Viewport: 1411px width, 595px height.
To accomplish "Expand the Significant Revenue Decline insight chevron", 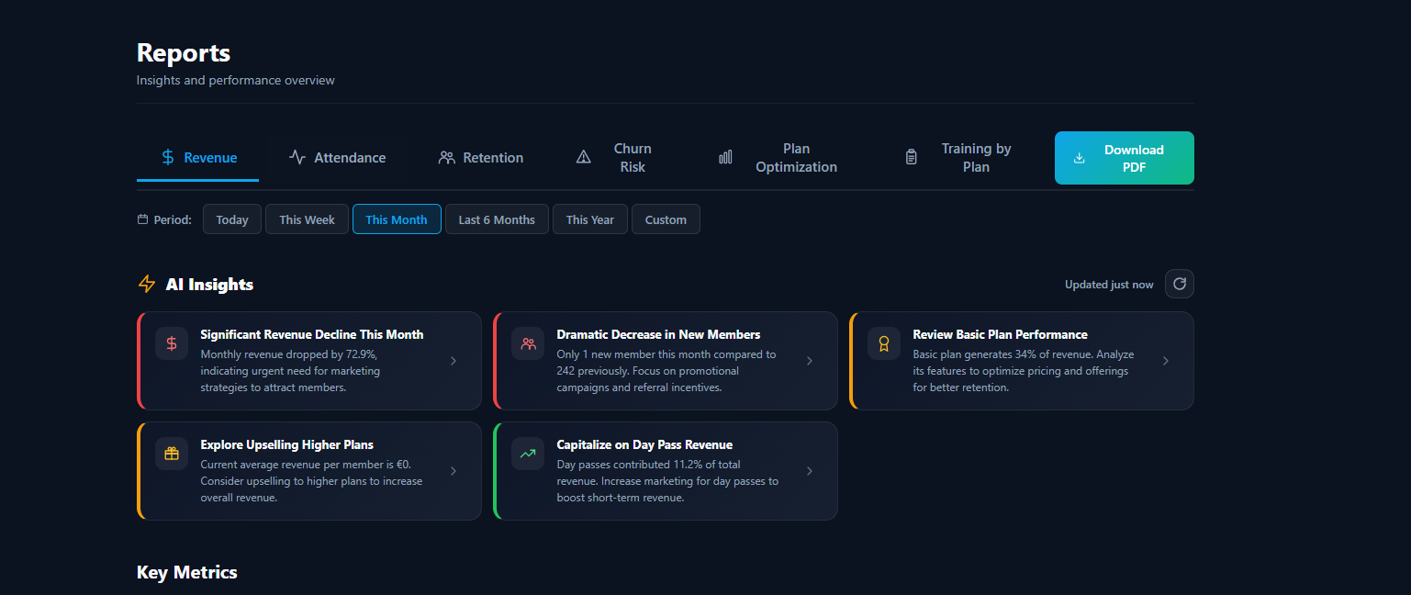I will click(x=453, y=361).
